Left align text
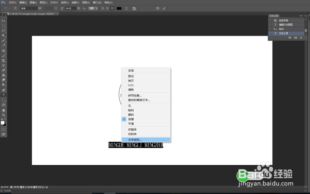 coord(103,8)
